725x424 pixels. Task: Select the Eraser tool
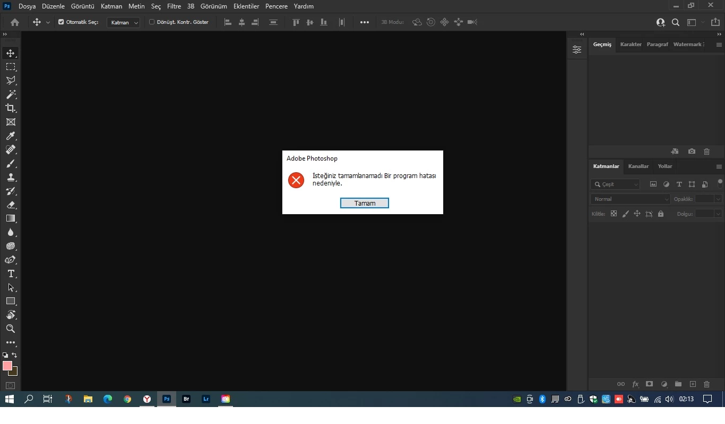(11, 205)
